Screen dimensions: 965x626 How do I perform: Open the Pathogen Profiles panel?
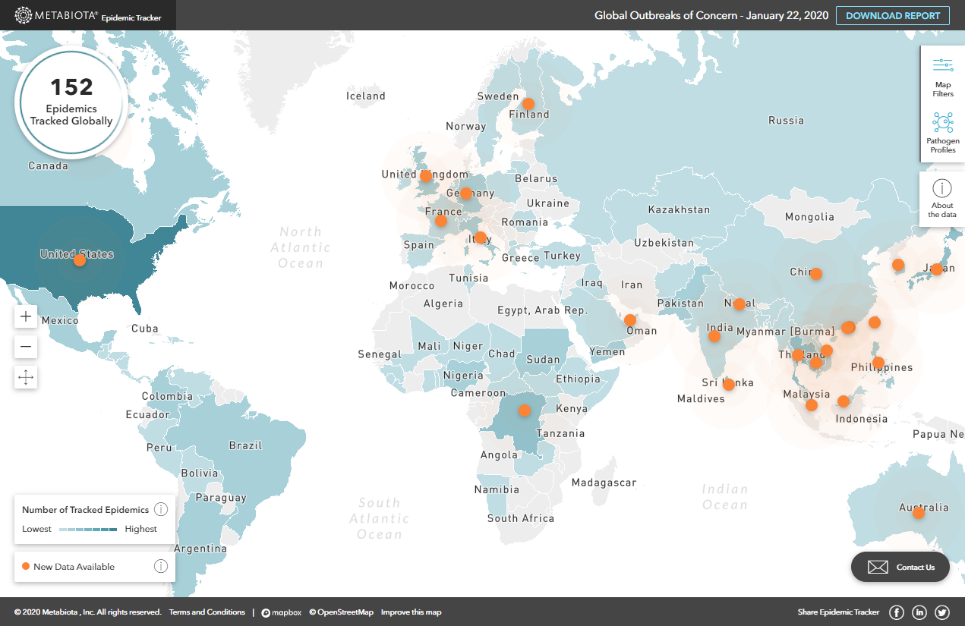(x=942, y=131)
